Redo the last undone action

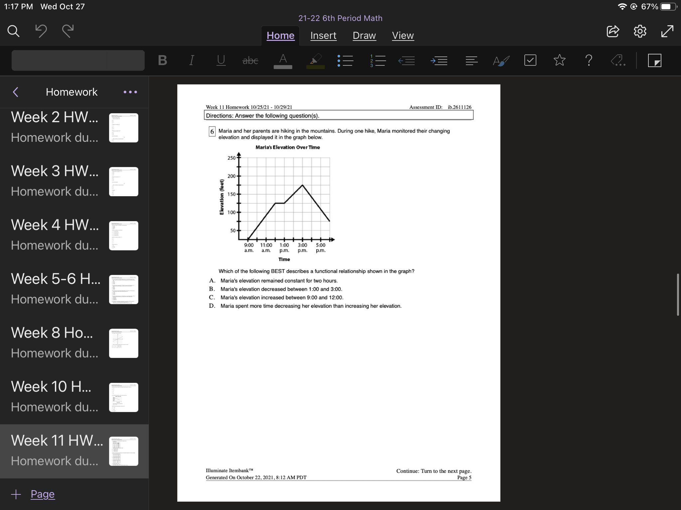(x=68, y=31)
